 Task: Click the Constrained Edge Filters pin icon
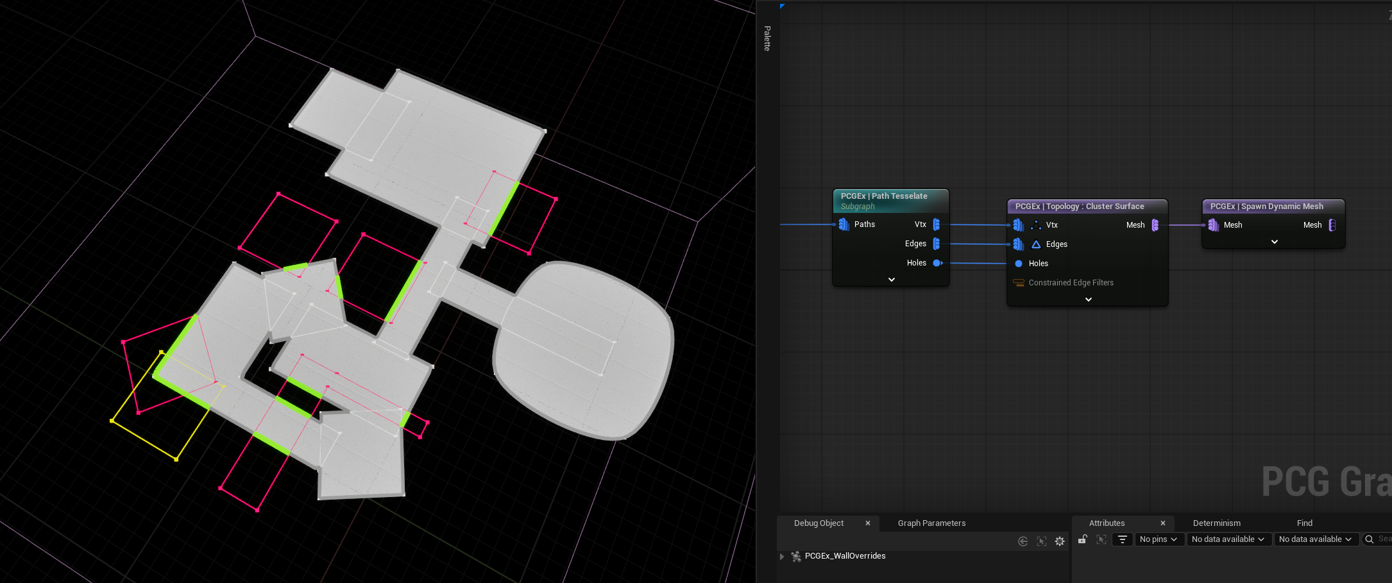(1018, 283)
